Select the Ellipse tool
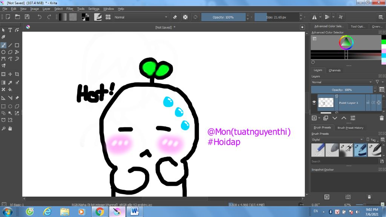This screenshot has width=386, height=217. [3, 52]
